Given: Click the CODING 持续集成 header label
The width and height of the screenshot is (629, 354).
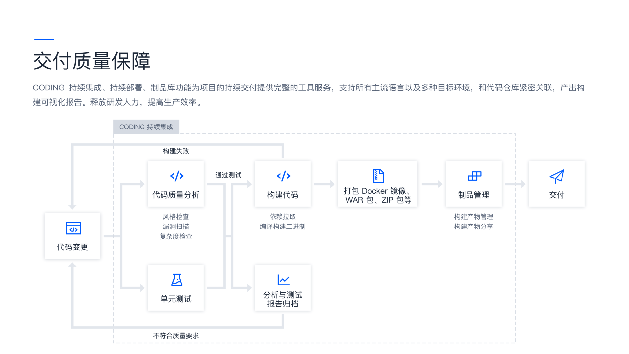Looking at the screenshot, I should (x=146, y=127).
